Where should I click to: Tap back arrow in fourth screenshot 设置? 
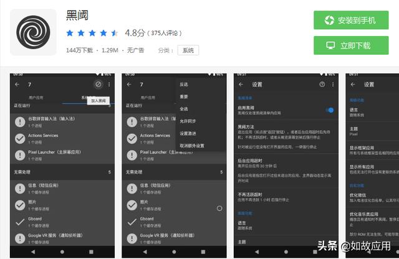click(x=353, y=85)
